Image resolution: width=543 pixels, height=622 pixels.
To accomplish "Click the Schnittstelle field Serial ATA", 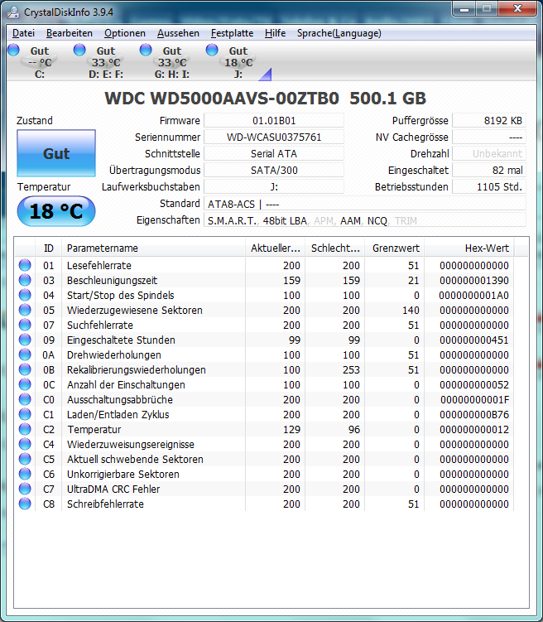I will 274,153.
